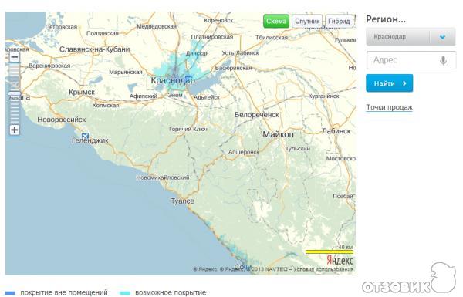Open the Краснодар region dropdown
463x297 pixels.
coord(411,37)
